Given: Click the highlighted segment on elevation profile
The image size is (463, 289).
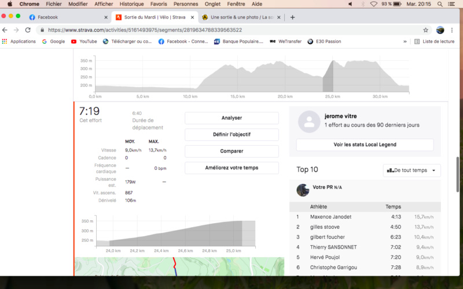Looking at the screenshot, I should pyautogui.click(x=328, y=76).
